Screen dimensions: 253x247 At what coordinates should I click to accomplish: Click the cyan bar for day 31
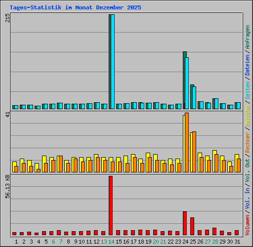pos(239,106)
